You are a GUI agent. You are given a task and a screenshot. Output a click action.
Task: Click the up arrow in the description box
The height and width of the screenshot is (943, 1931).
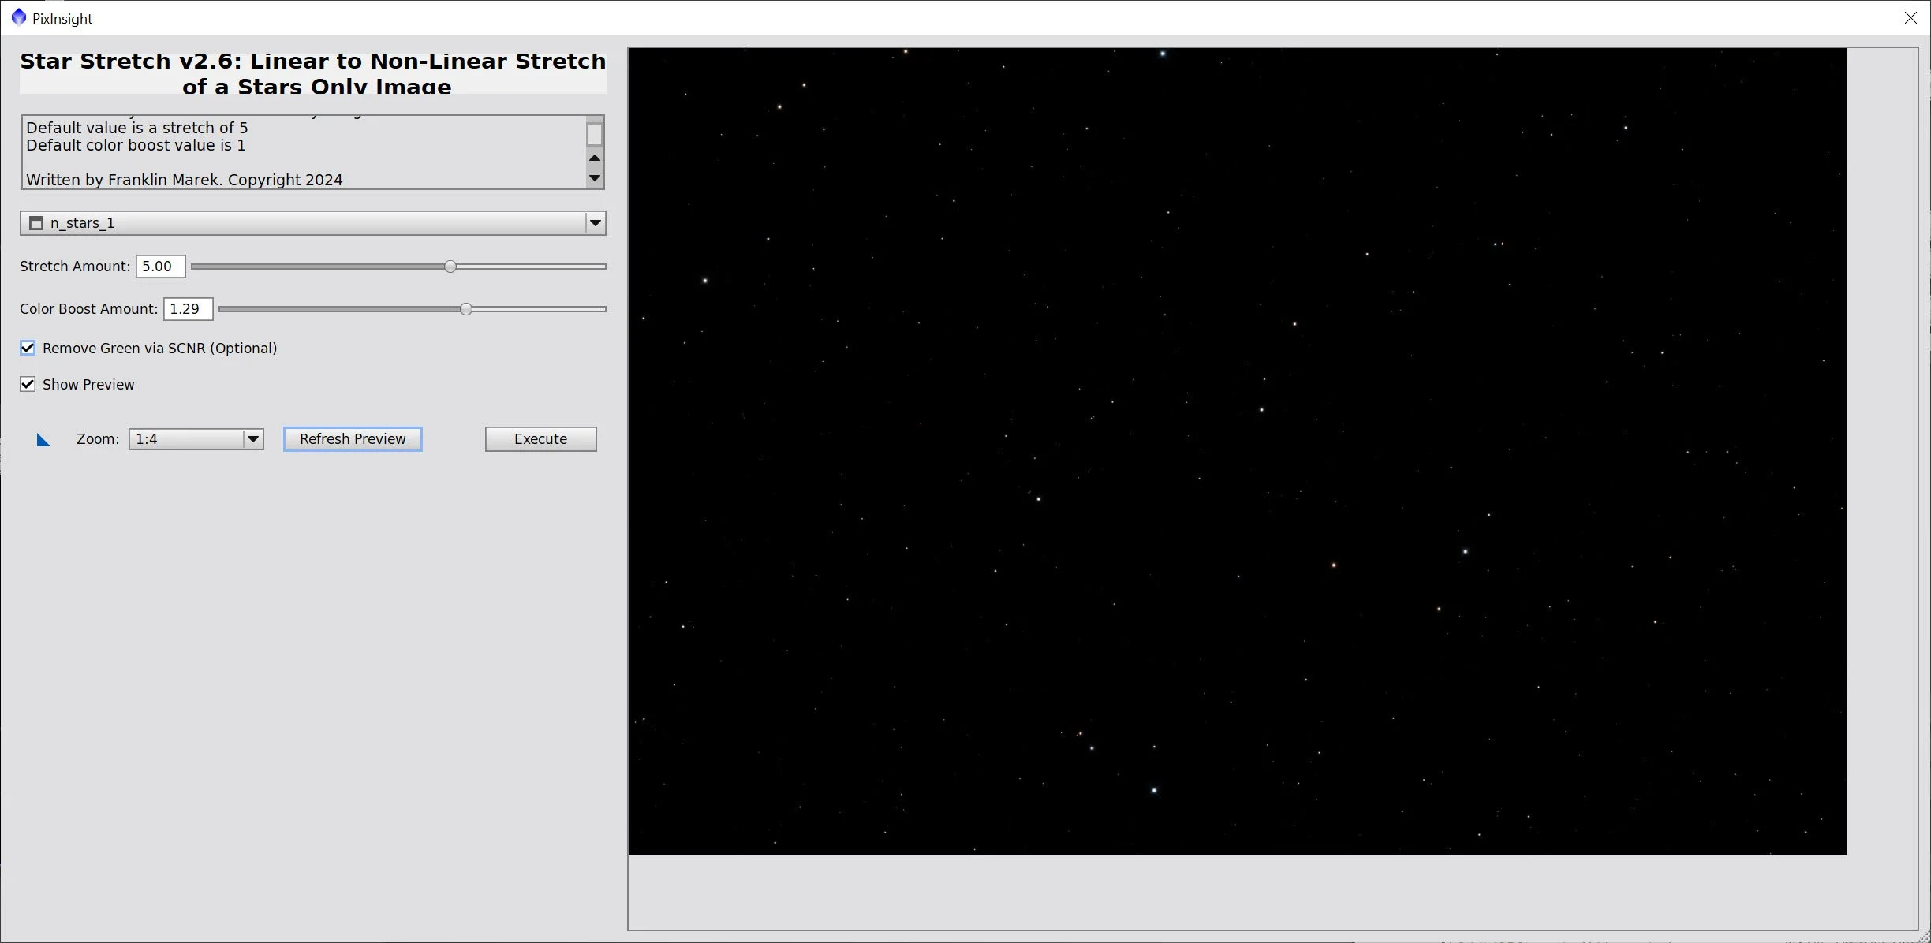coord(595,158)
